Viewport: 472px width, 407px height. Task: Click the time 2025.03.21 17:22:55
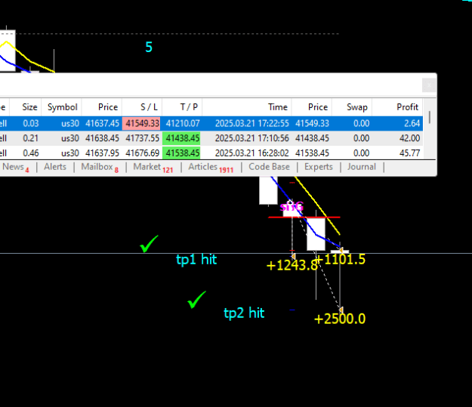[252, 123]
